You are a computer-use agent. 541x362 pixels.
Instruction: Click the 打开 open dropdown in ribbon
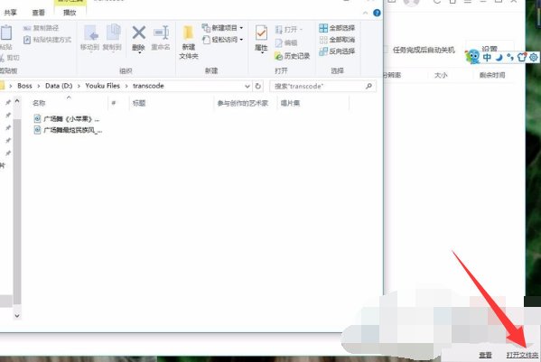click(289, 30)
